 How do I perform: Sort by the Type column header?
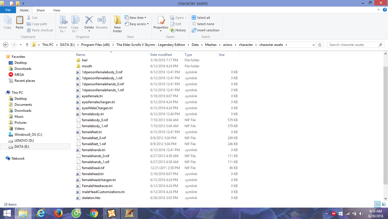click(200, 54)
